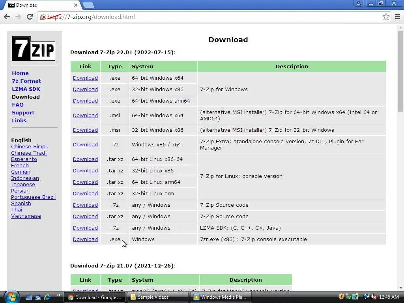Screen dimensions: 404x303
Task: Download .exe for 64-bit Windows x64
Action: 85,78
